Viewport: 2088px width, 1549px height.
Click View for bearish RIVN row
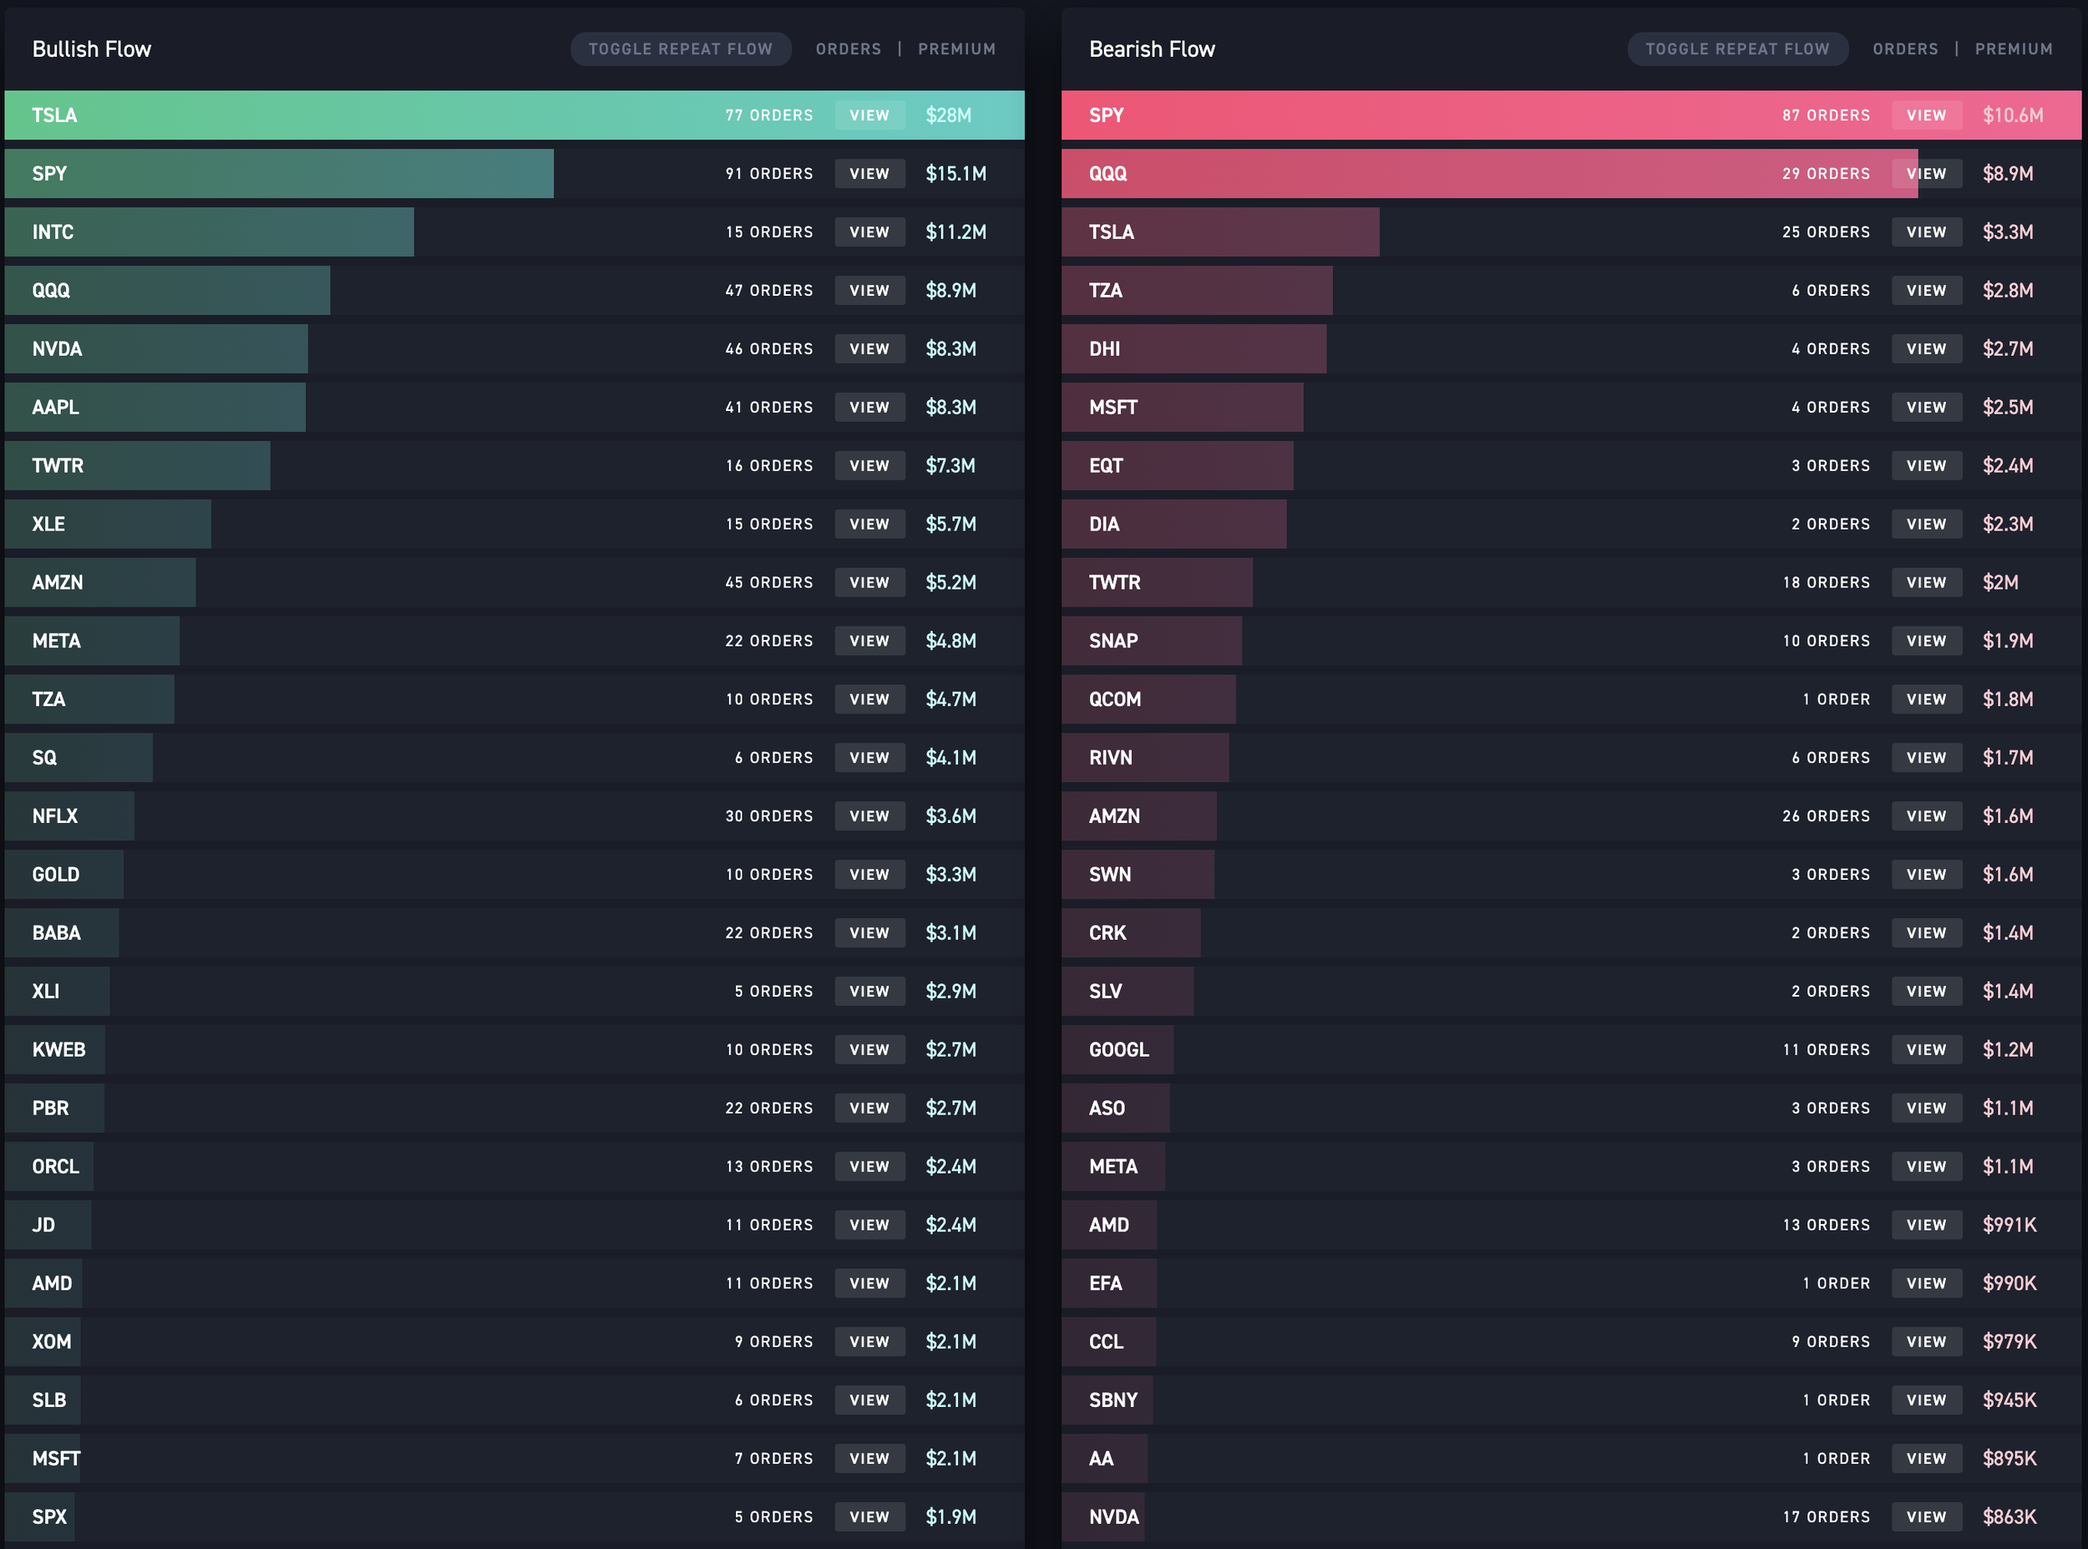click(x=1926, y=758)
